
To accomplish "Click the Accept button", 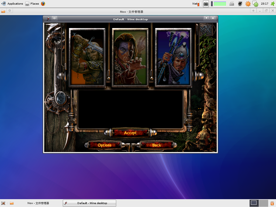I will [130, 133].
